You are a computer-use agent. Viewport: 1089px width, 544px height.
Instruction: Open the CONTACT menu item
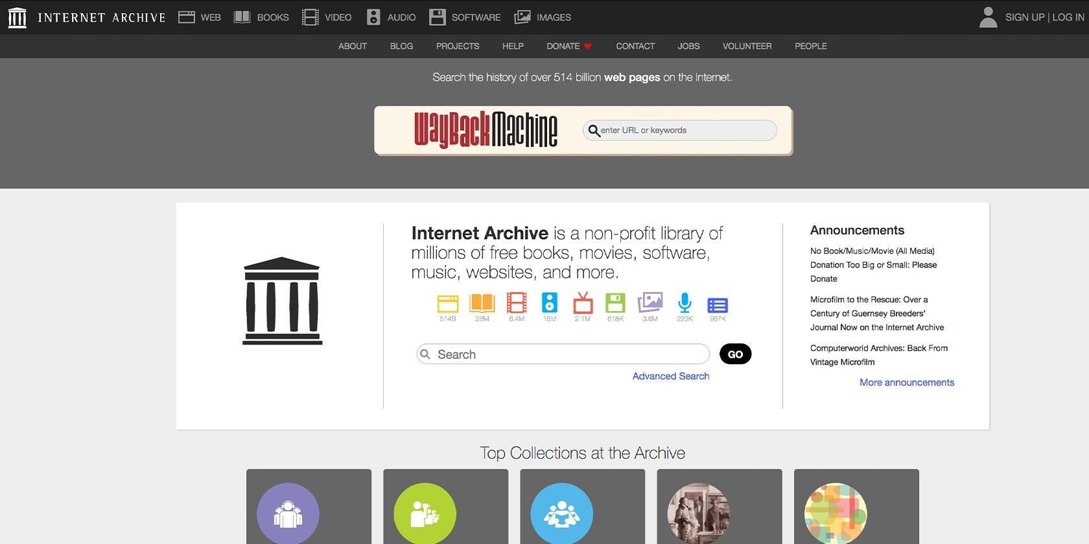635,47
